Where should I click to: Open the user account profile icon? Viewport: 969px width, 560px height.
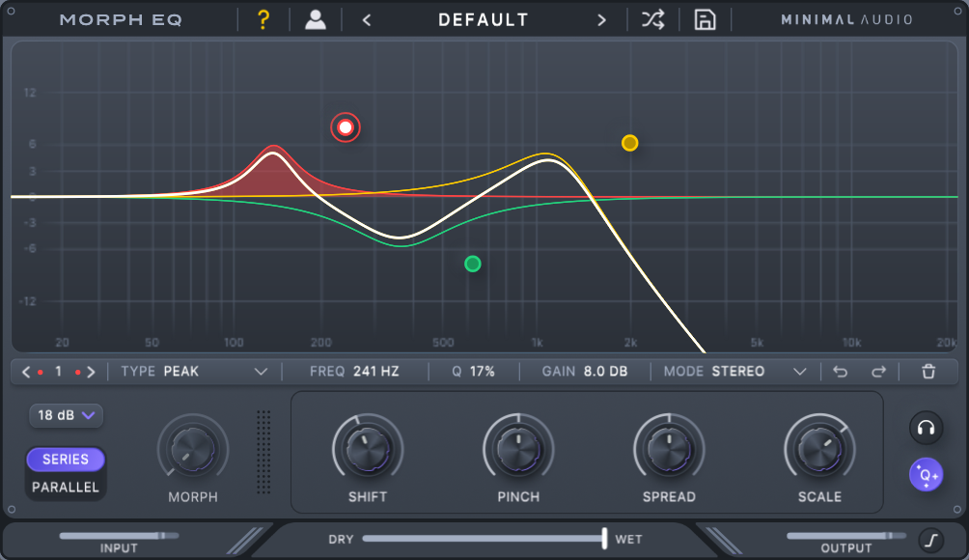coord(316,20)
